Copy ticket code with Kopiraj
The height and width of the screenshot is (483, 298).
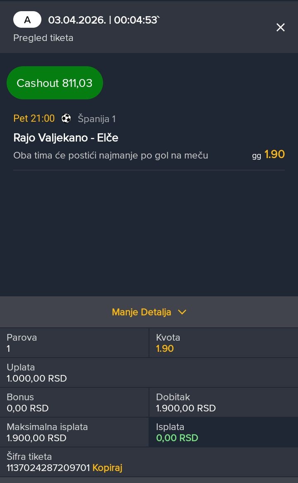tap(107, 468)
